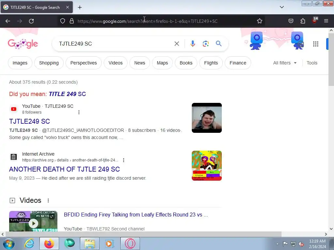Click the archive.org URL breadcrumb
334x250 pixels.
click(x=70, y=160)
